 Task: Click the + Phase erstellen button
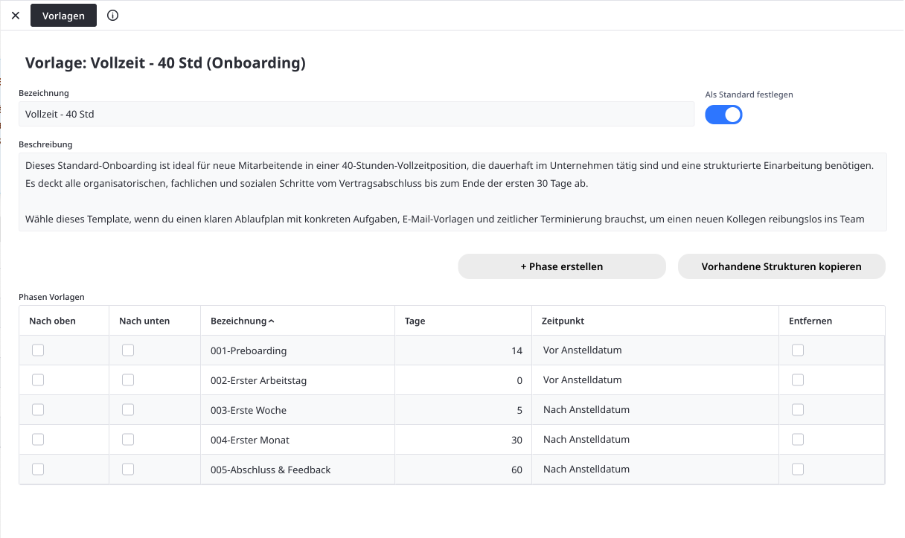click(x=561, y=266)
